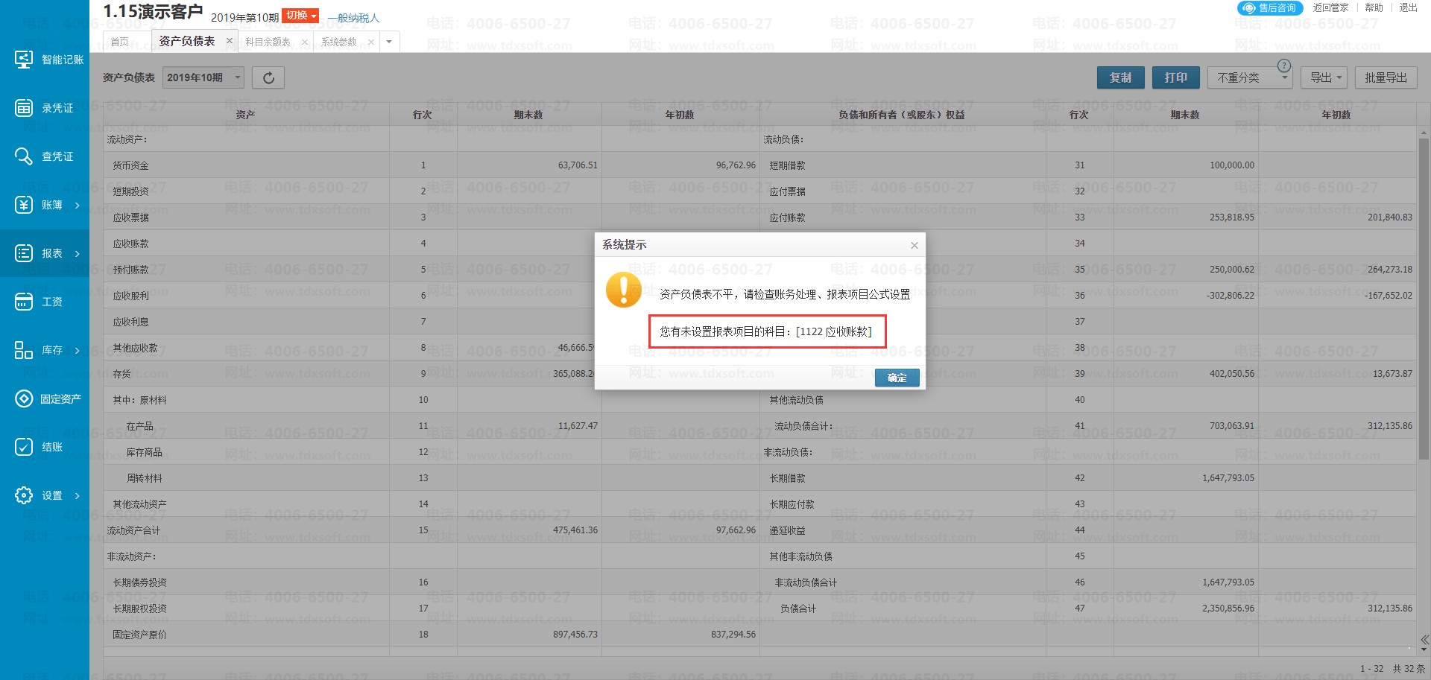The height and width of the screenshot is (680, 1431).
Task: Close the 系统提示 dialog
Action: tap(914, 245)
